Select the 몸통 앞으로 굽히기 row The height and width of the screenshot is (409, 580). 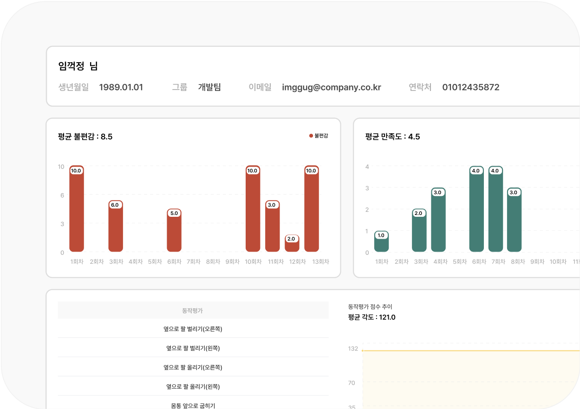point(192,404)
